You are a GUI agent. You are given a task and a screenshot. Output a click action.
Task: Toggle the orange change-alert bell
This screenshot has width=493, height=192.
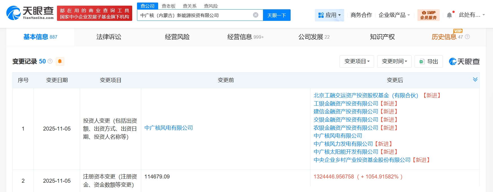coord(60,61)
